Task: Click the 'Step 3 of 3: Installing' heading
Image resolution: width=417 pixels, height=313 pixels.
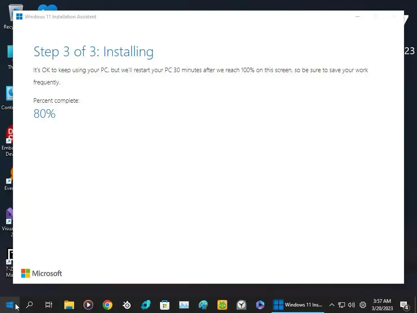Action: point(93,51)
